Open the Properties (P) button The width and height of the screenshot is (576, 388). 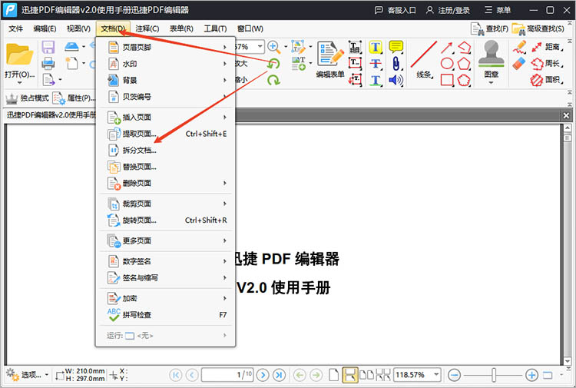[x=74, y=98]
